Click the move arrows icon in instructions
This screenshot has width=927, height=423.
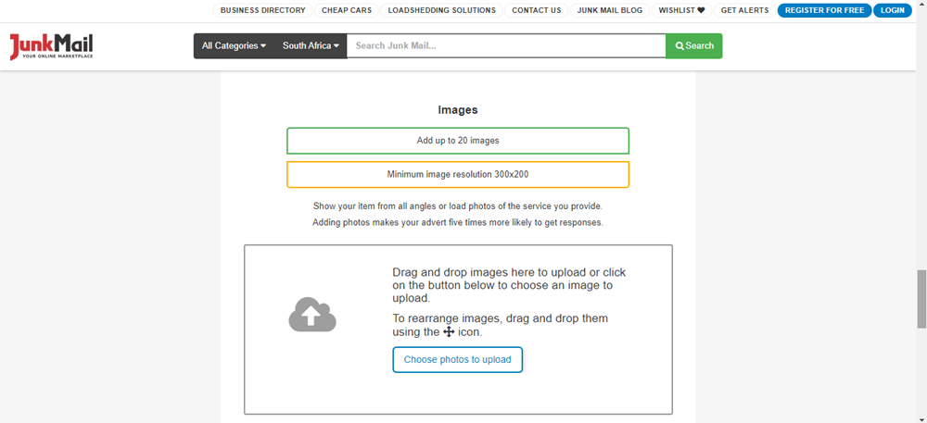pos(449,332)
